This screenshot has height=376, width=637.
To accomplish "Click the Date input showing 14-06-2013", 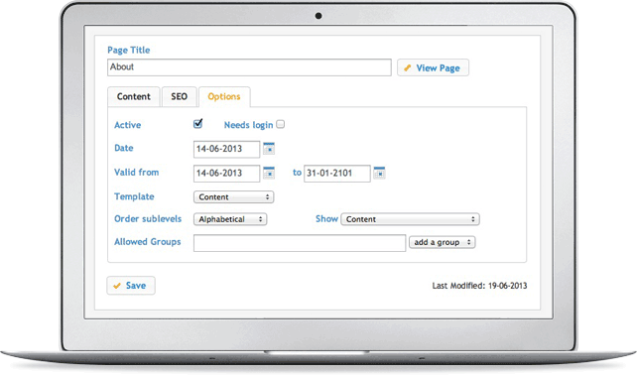I will (x=226, y=149).
